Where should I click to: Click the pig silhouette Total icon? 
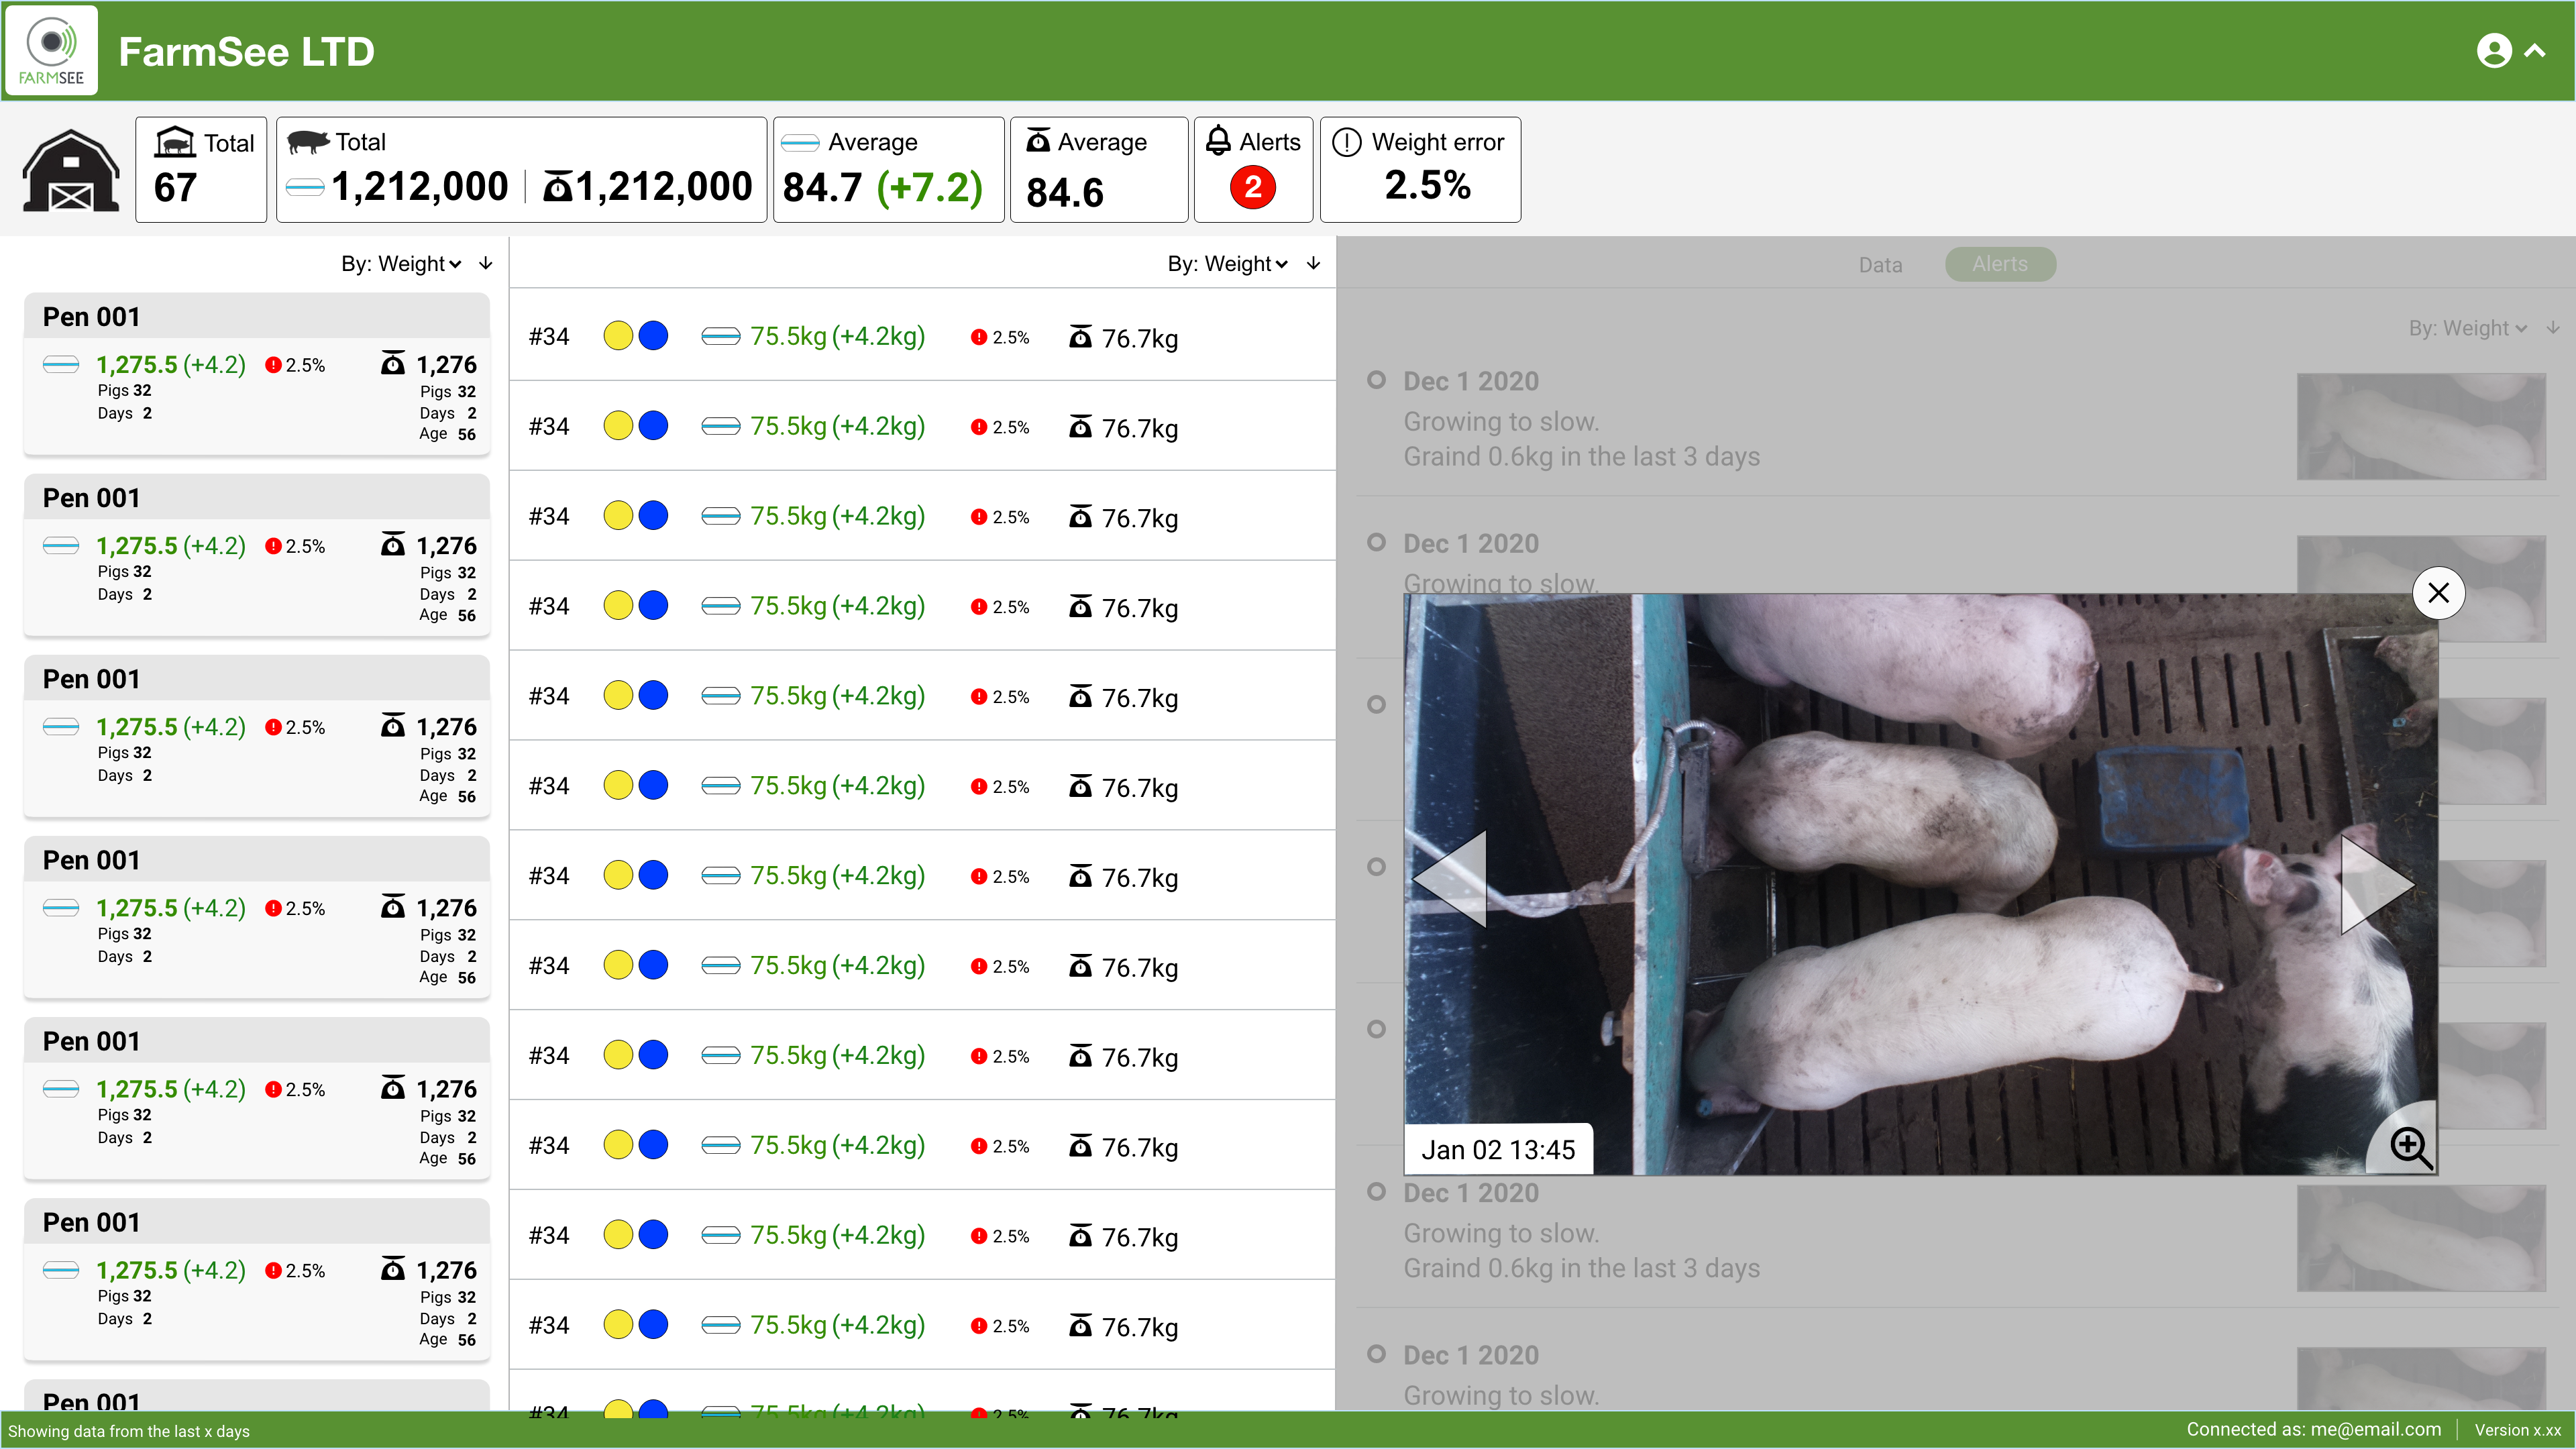pyautogui.click(x=308, y=142)
